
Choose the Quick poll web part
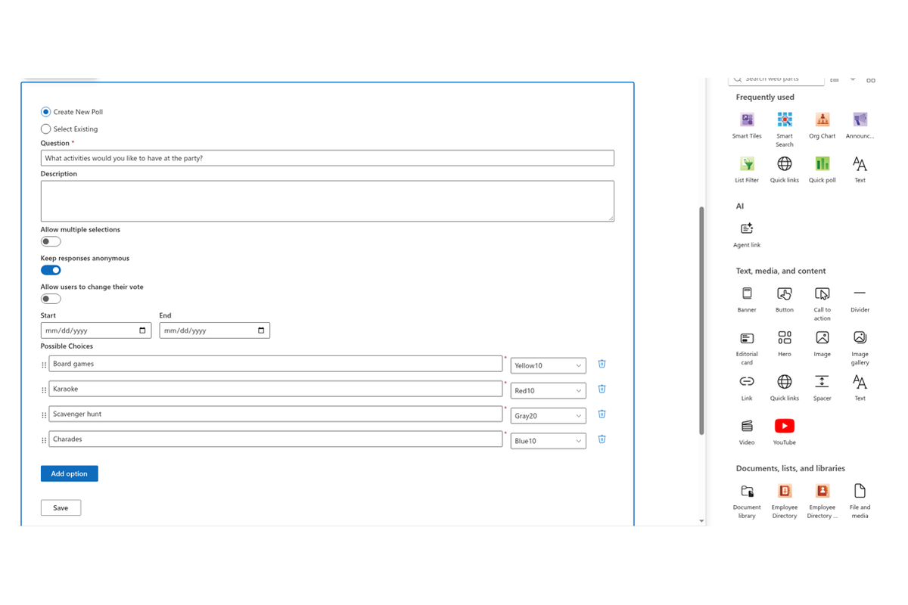(x=822, y=169)
